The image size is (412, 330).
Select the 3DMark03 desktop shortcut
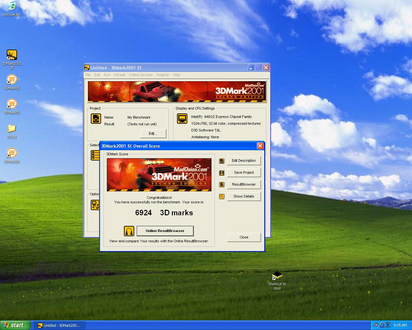pyautogui.click(x=12, y=107)
